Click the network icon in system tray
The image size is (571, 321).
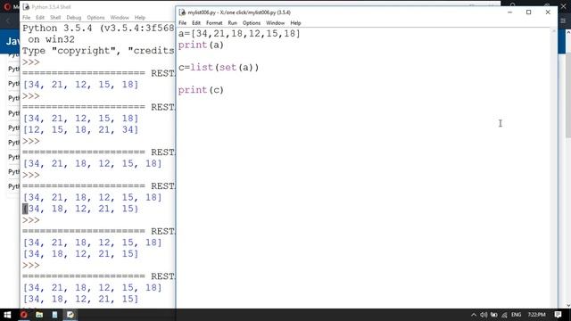[x=504, y=315]
